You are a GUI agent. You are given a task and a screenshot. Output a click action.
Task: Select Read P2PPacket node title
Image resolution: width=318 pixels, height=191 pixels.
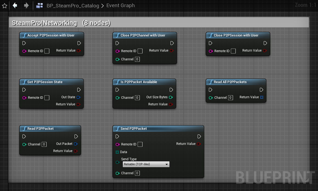click(x=40, y=129)
